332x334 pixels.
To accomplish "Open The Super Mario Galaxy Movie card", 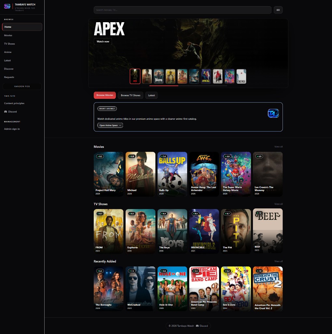I will [236, 174].
